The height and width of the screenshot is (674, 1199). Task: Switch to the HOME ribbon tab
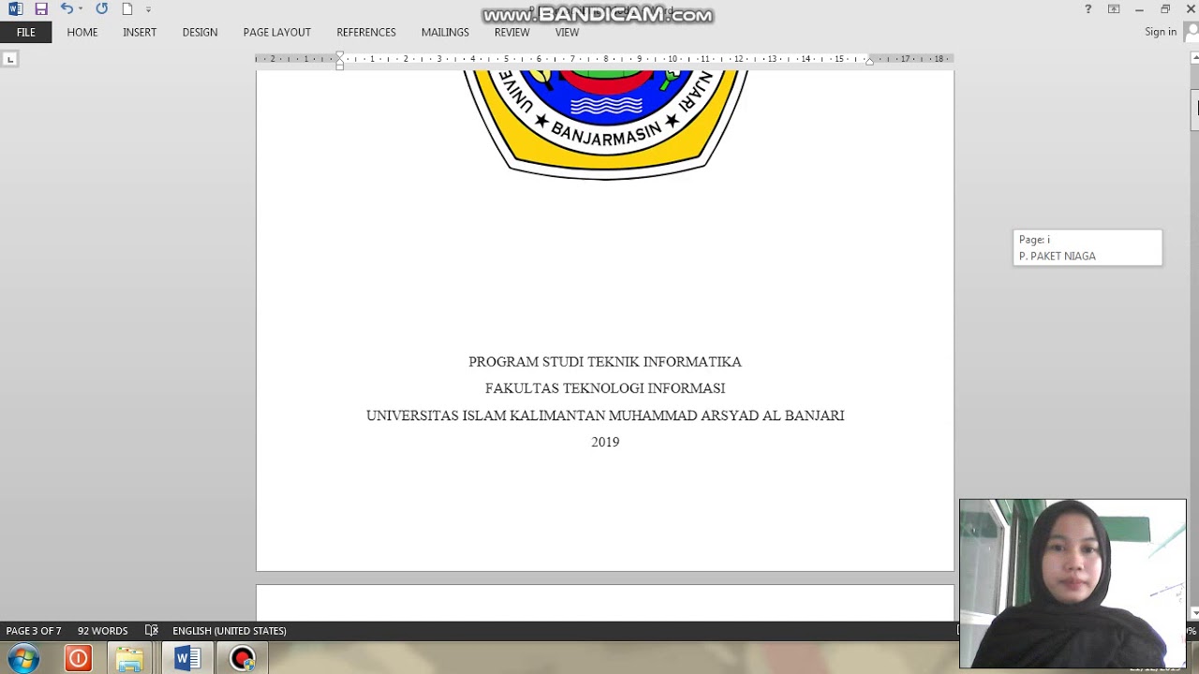tap(82, 32)
